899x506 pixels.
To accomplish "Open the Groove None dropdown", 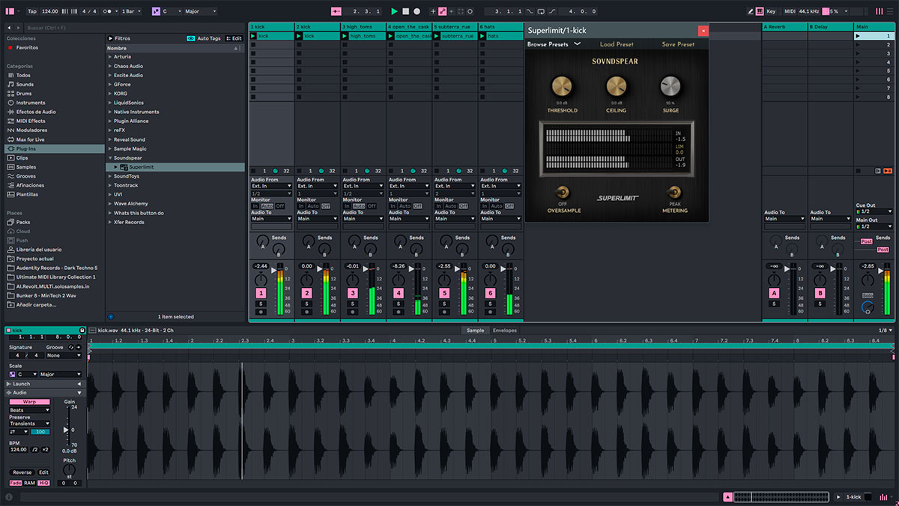I will coord(64,355).
